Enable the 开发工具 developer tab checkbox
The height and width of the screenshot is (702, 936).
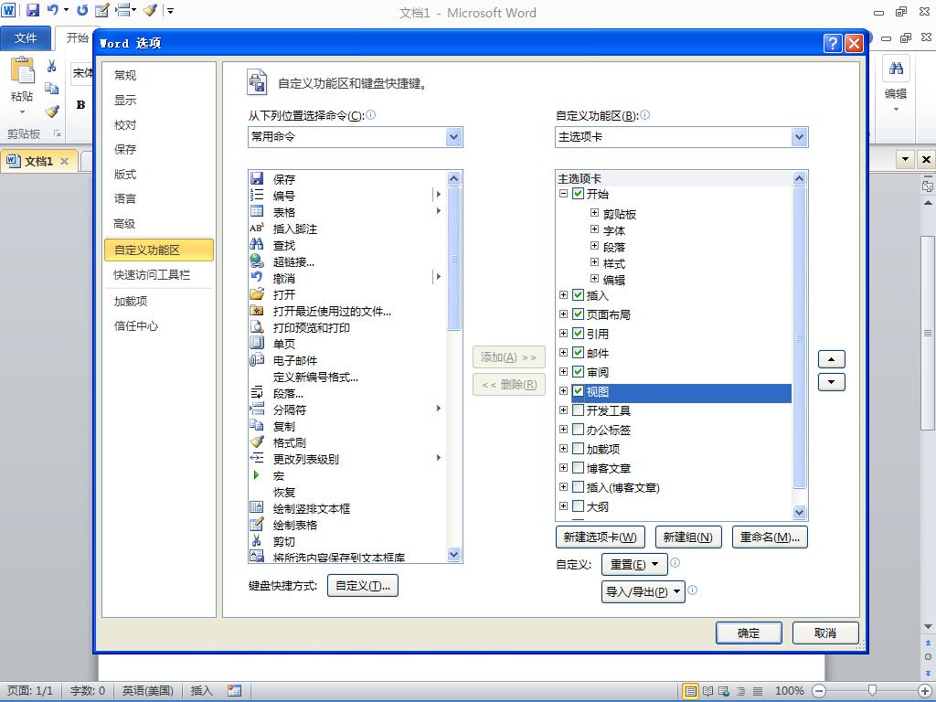point(578,410)
